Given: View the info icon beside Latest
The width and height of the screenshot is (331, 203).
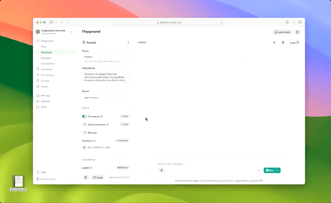Looking at the screenshot, I should [91, 168].
